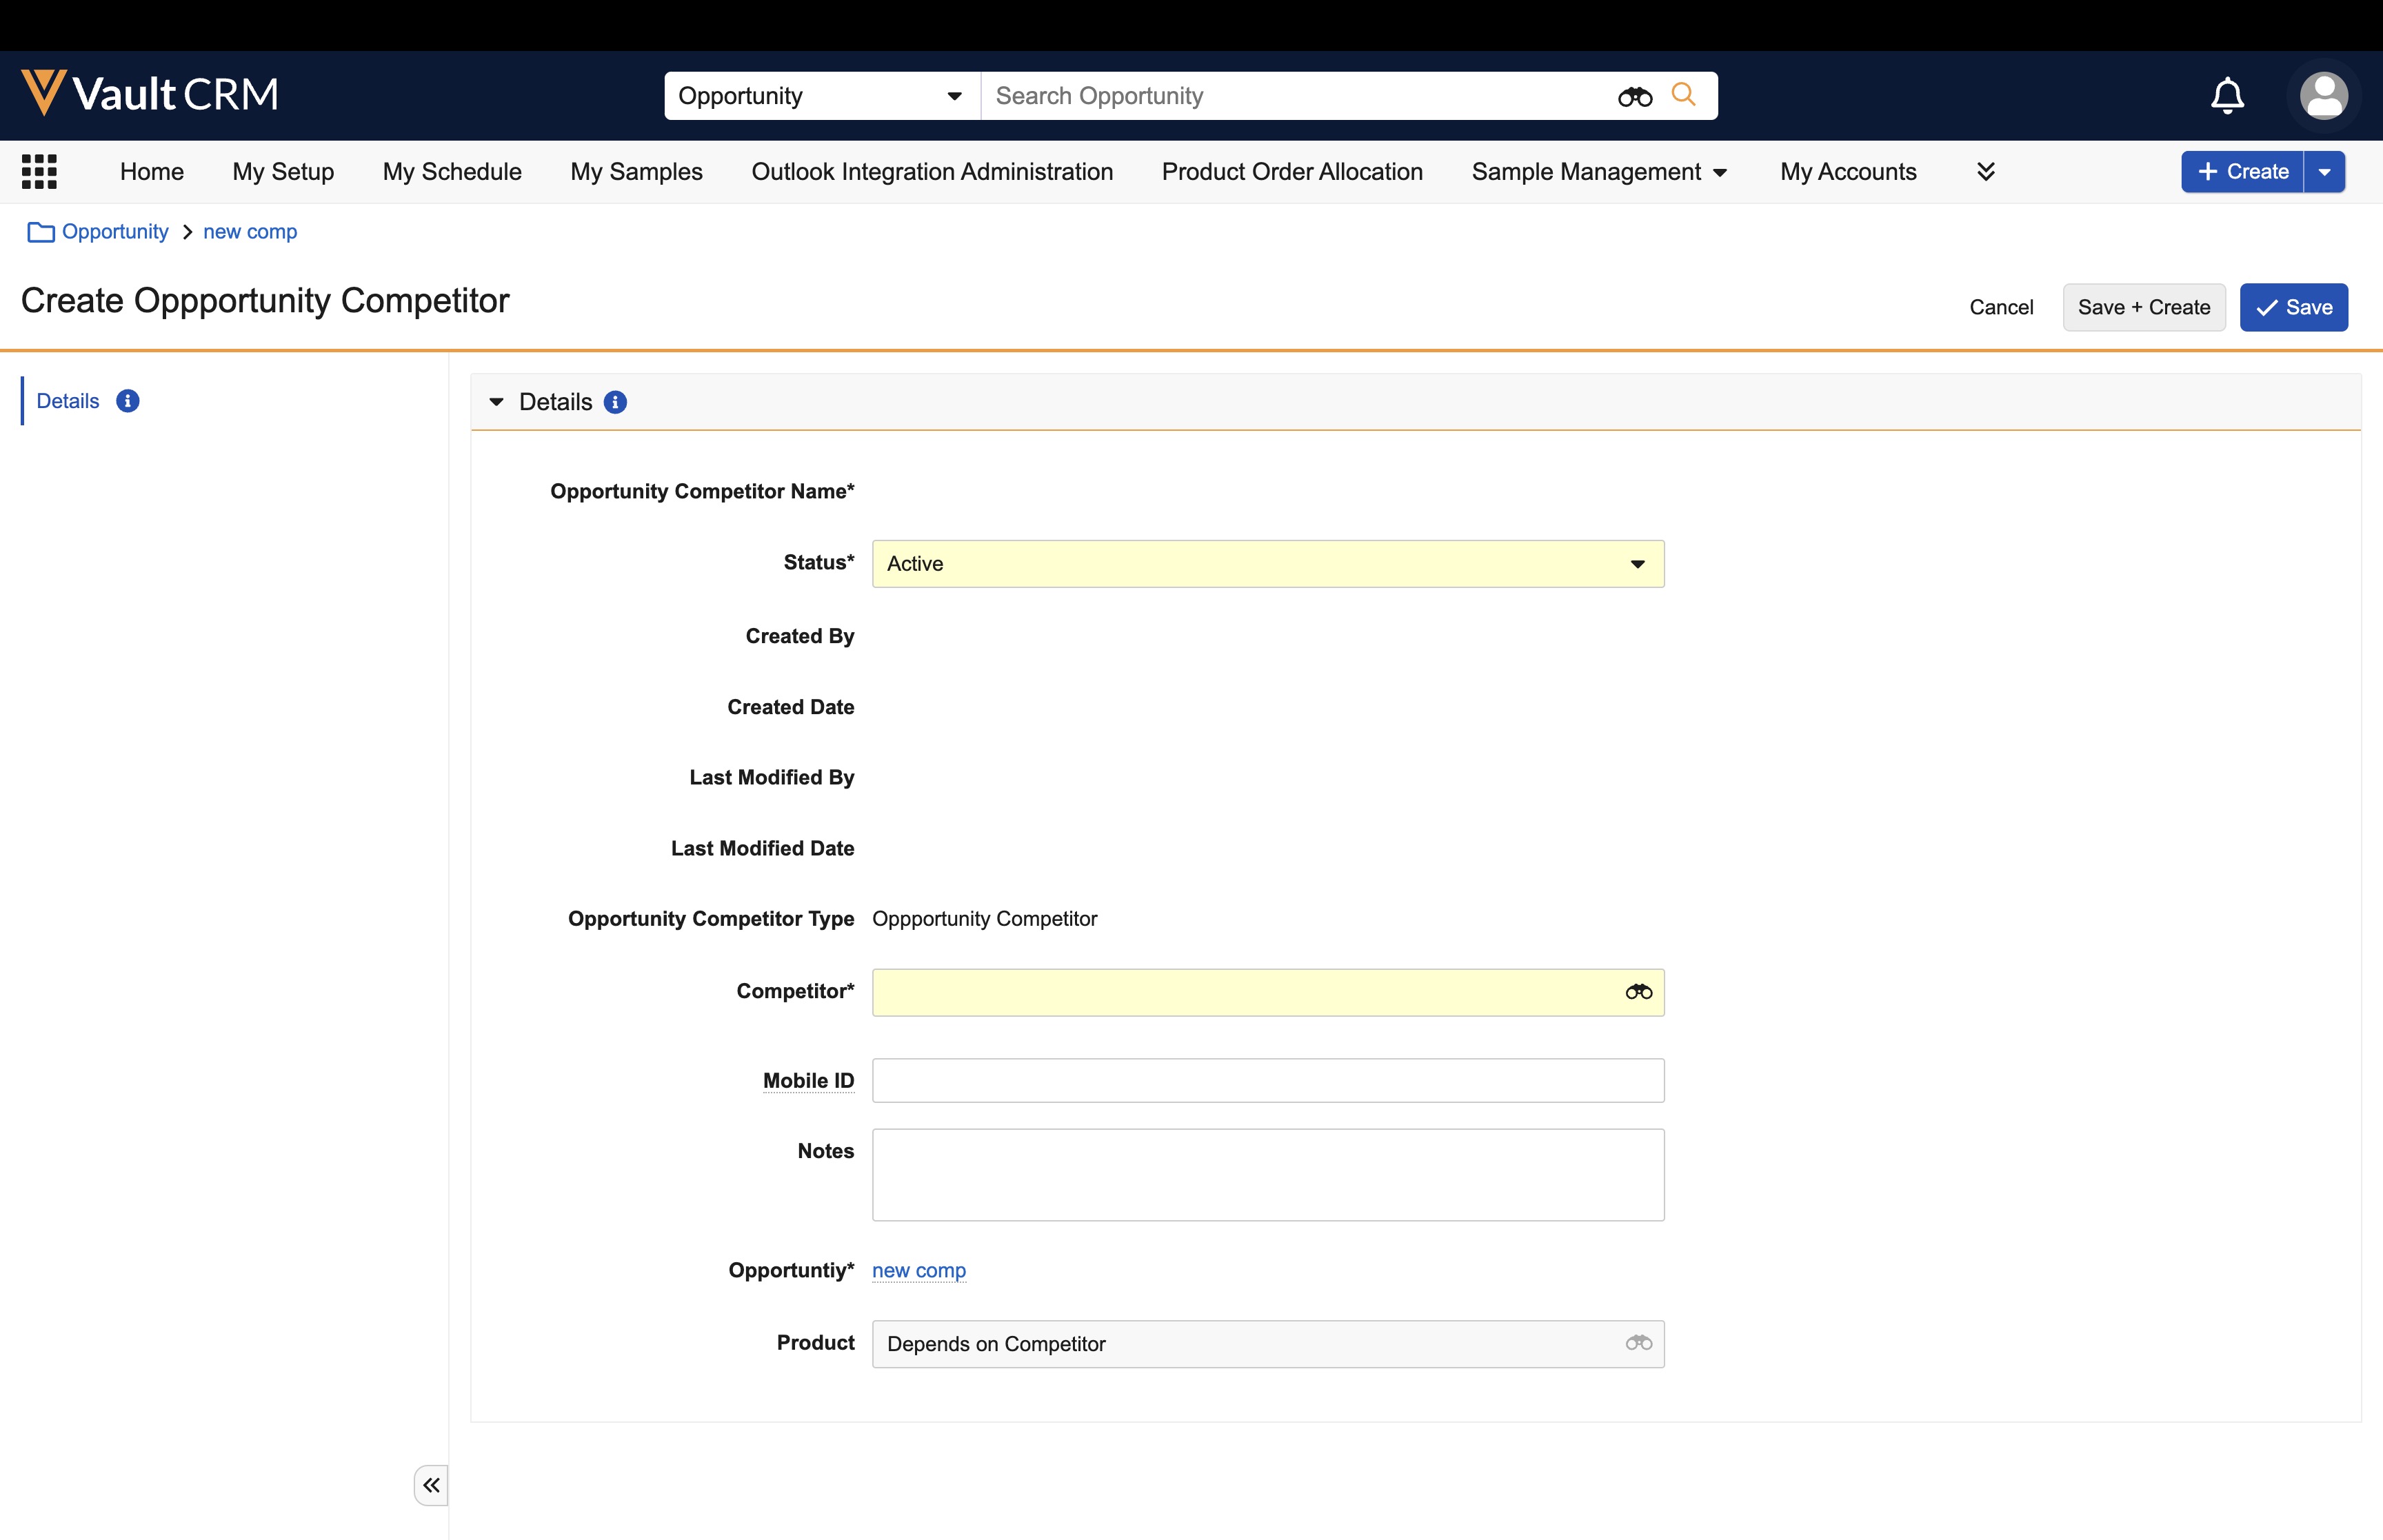The width and height of the screenshot is (2383, 1540).
Task: Click the sidebar Details info icon
Action: (x=127, y=401)
